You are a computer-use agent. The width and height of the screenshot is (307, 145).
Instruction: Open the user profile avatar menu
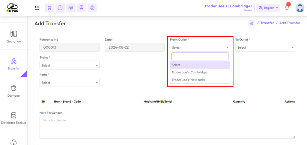click(300, 8)
